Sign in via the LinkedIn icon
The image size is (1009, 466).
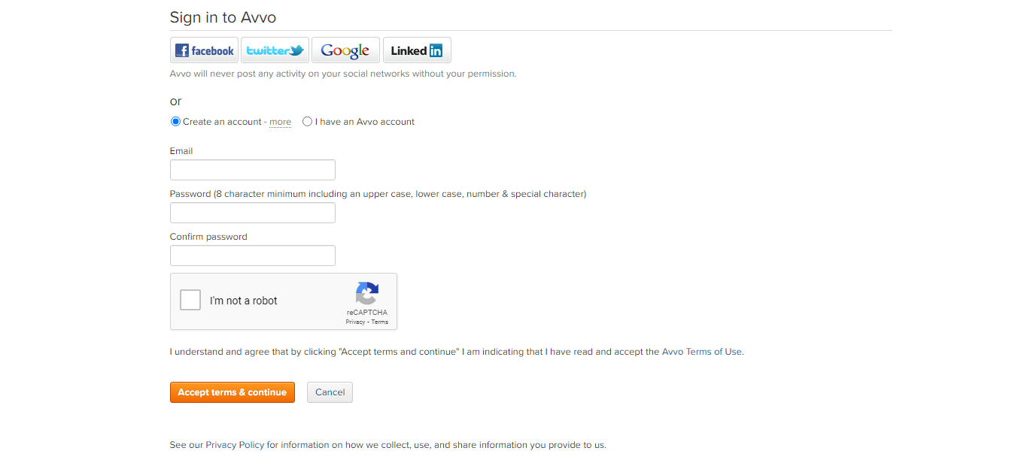click(x=416, y=50)
